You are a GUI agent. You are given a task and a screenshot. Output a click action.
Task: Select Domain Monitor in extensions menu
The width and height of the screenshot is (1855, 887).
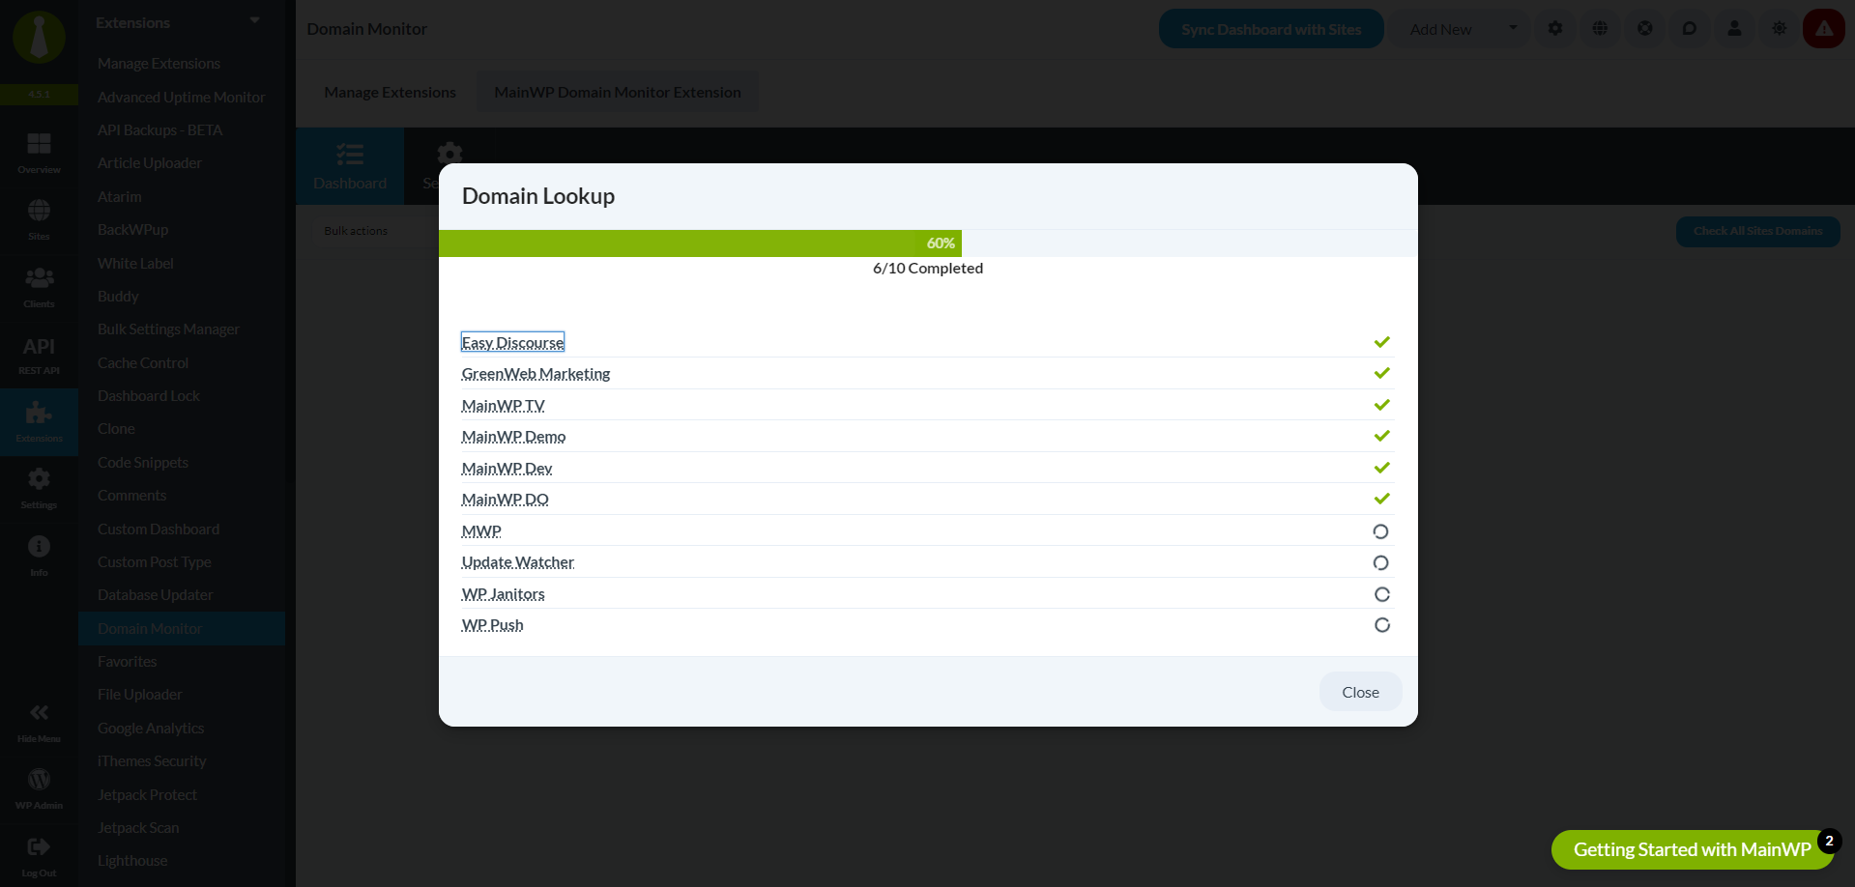[182, 628]
